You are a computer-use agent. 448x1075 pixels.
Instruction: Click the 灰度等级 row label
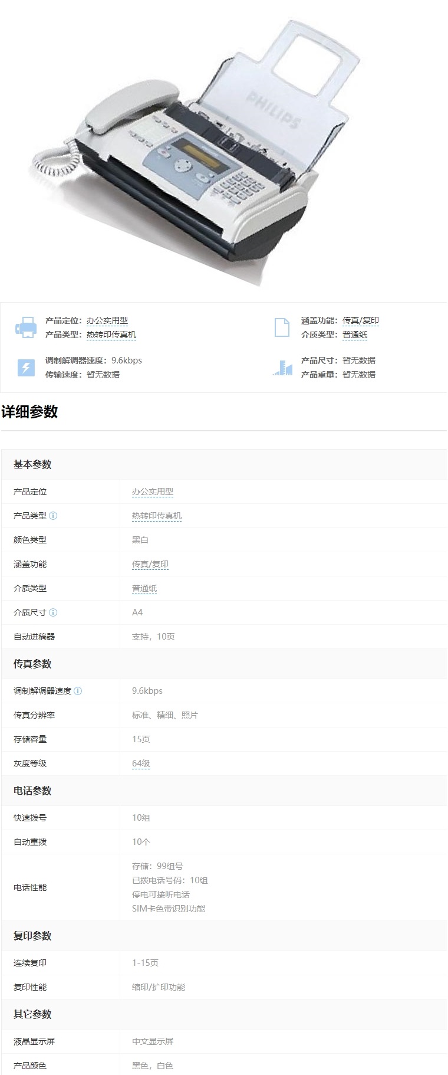tap(30, 763)
